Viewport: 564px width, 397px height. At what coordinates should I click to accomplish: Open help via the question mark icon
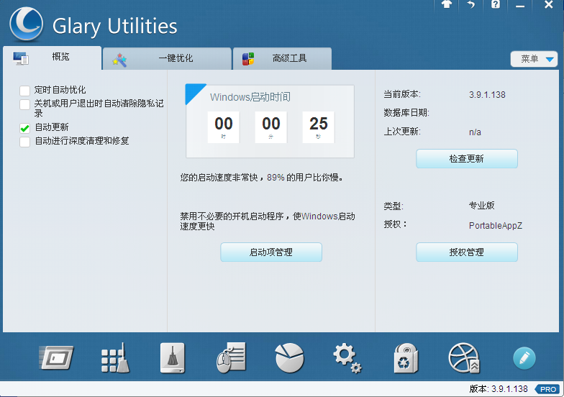pyautogui.click(x=495, y=4)
